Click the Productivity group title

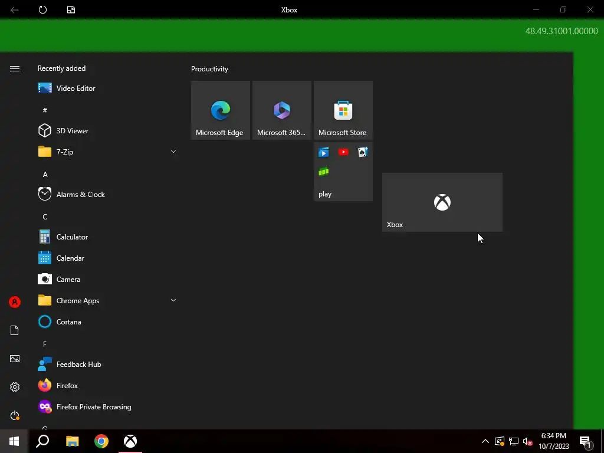coord(209,69)
